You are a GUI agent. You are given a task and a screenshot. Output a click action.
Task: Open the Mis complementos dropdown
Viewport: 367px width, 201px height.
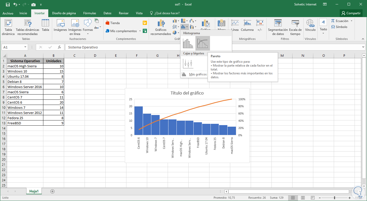(140, 31)
